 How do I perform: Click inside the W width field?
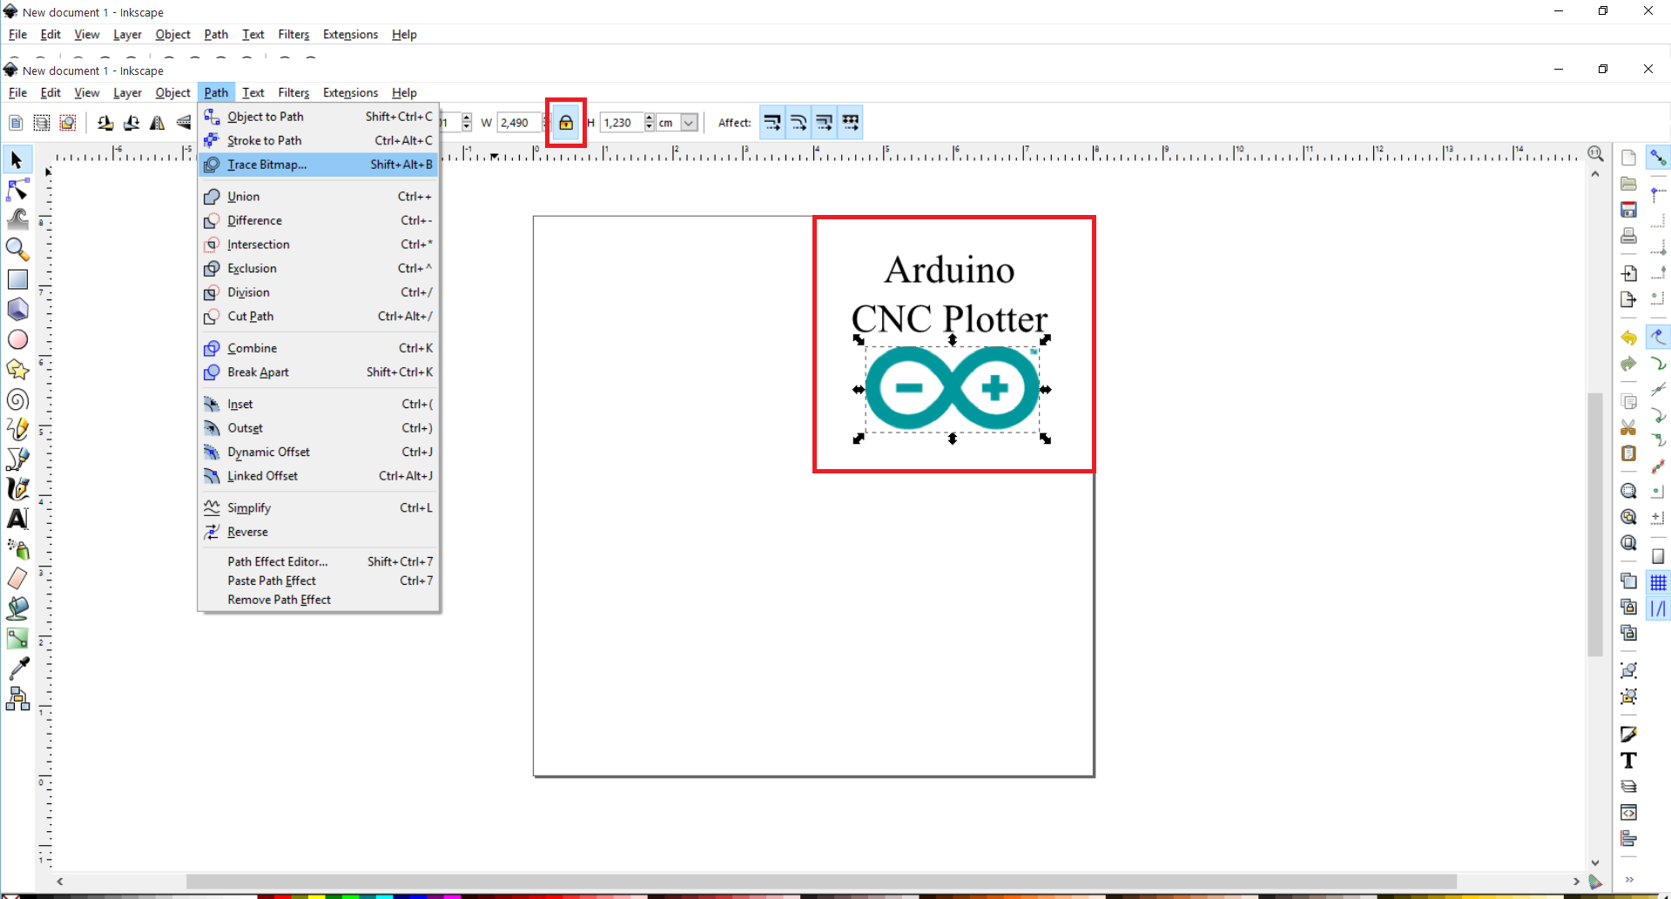516,122
